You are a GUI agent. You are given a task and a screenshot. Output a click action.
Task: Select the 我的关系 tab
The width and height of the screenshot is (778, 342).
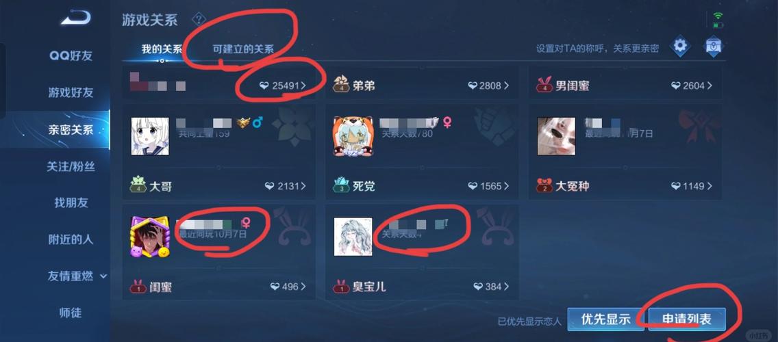point(162,49)
